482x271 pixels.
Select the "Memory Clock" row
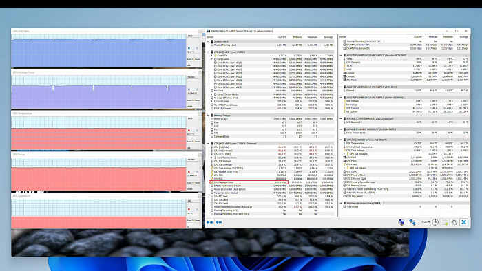(x=272, y=119)
